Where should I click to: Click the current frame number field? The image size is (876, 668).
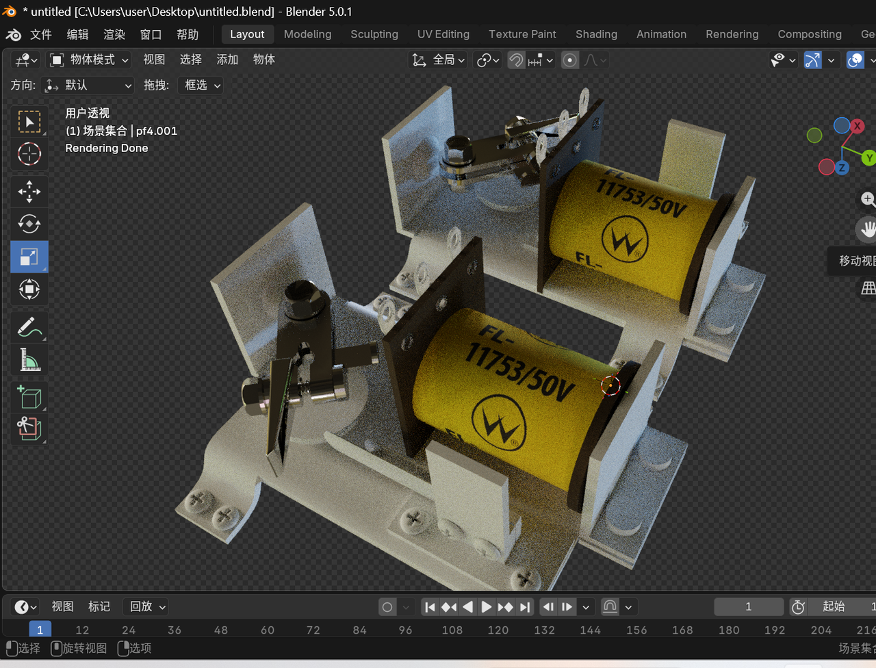point(749,607)
